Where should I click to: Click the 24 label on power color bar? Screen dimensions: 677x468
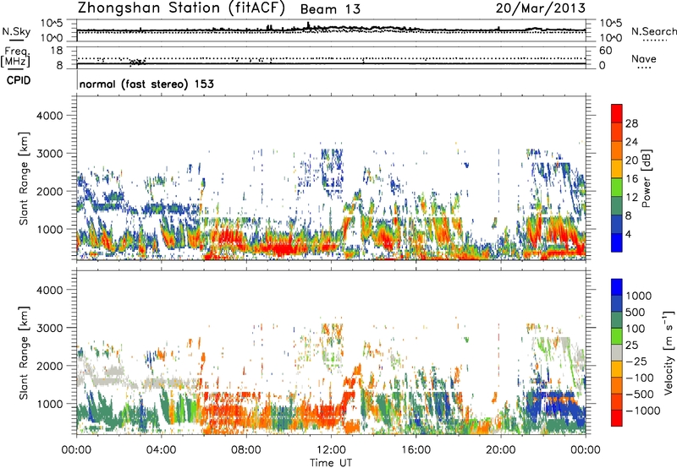(x=631, y=142)
